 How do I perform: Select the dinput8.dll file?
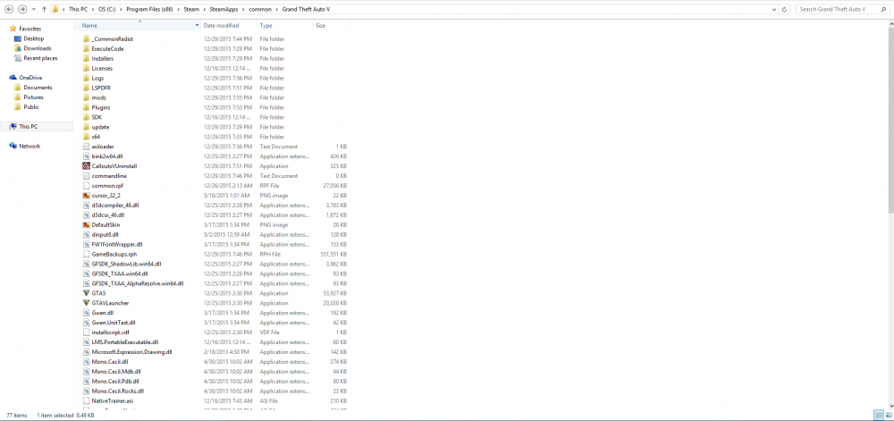coord(105,235)
